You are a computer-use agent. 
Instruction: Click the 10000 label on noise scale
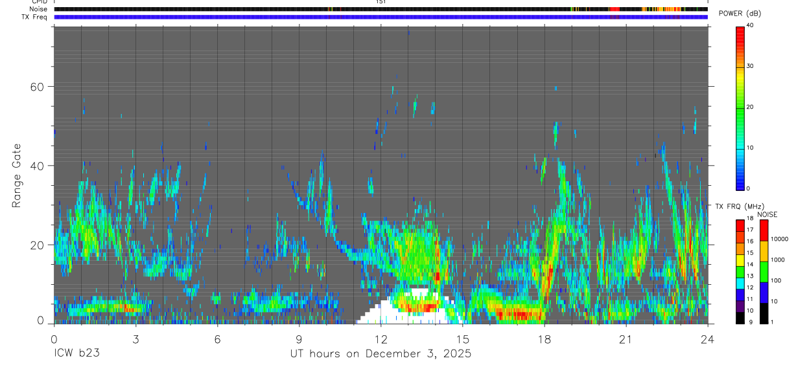(783, 239)
